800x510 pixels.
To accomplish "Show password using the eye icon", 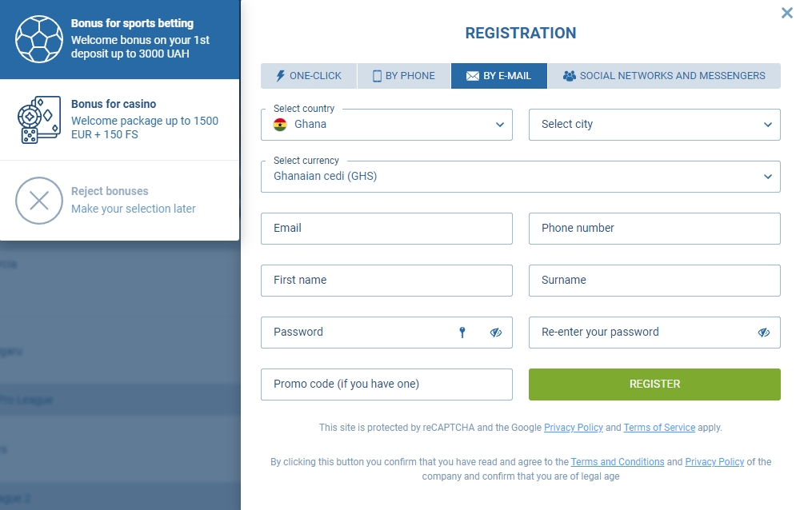I will 496,333.
